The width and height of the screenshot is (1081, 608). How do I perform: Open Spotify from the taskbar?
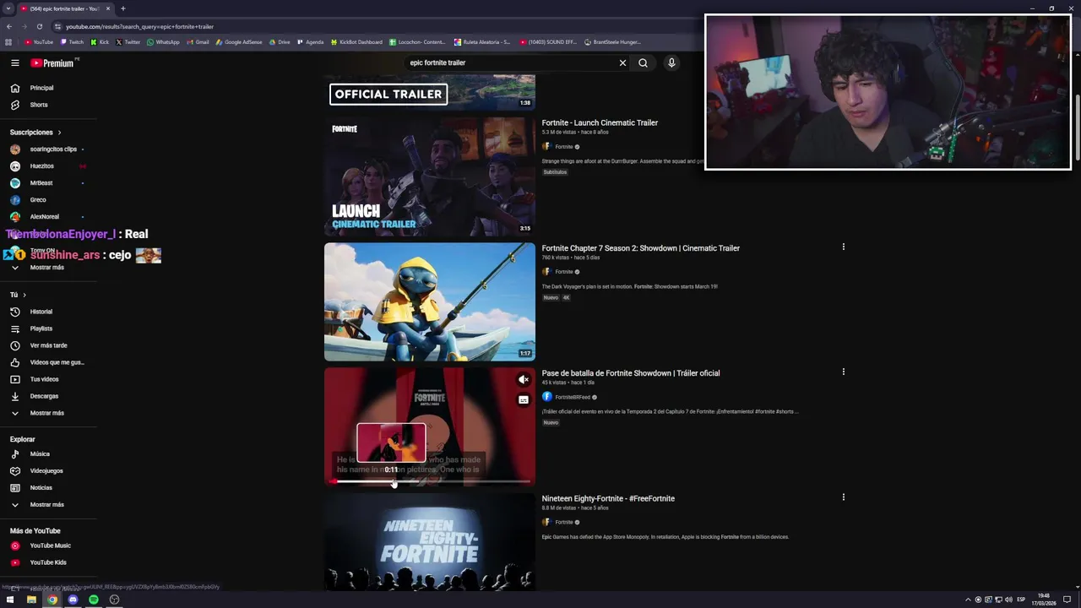(94, 600)
